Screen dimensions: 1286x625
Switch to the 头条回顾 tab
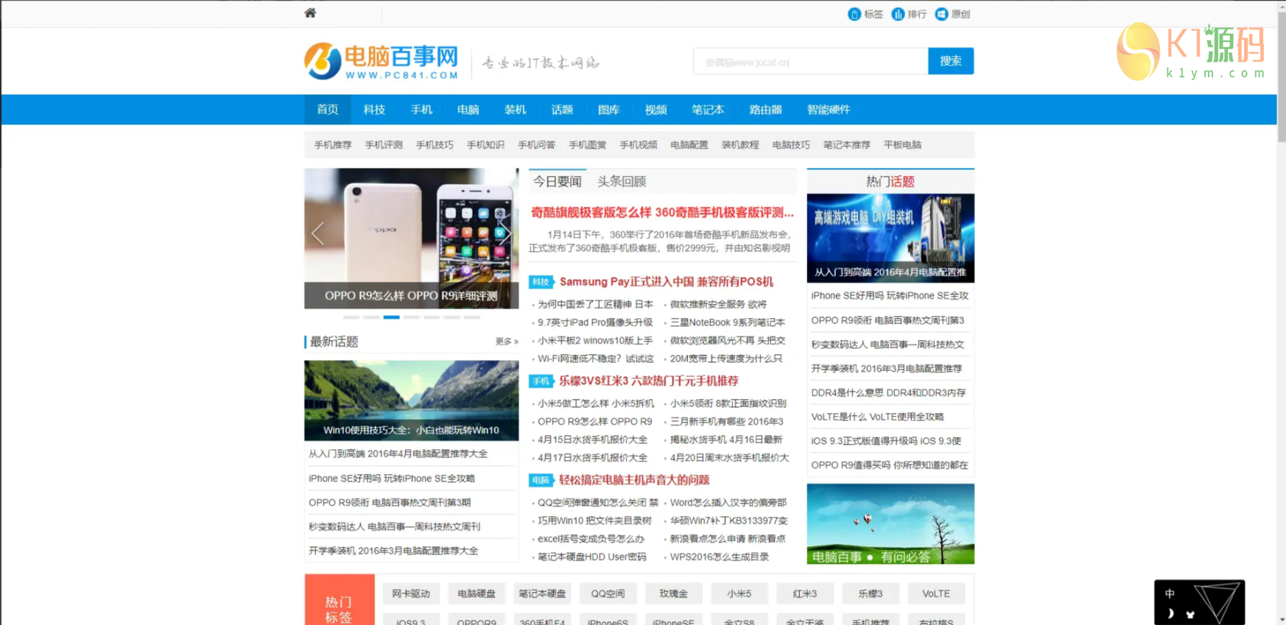click(622, 181)
